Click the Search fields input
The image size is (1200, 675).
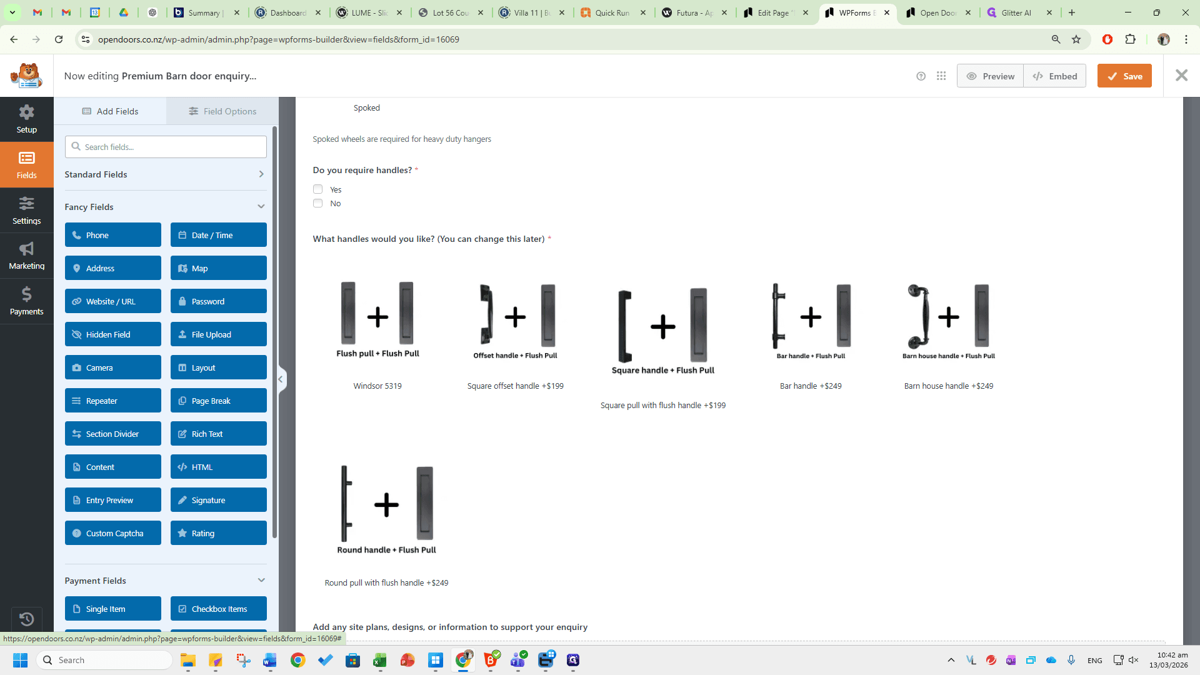(166, 147)
